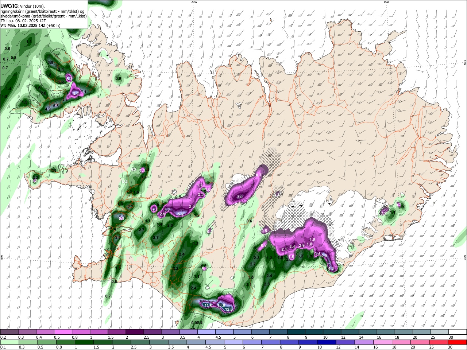
Task: Click the "5.5" precipitation value on the map
Action: pyautogui.click(x=56, y=106)
